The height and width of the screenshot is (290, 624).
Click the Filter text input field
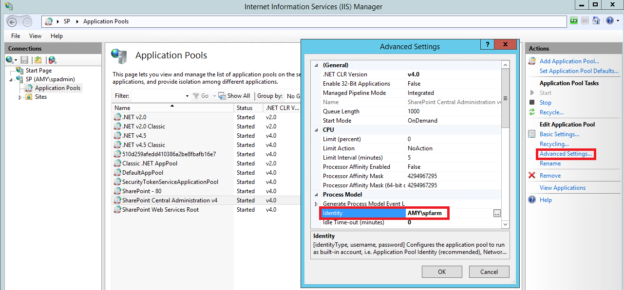157,96
